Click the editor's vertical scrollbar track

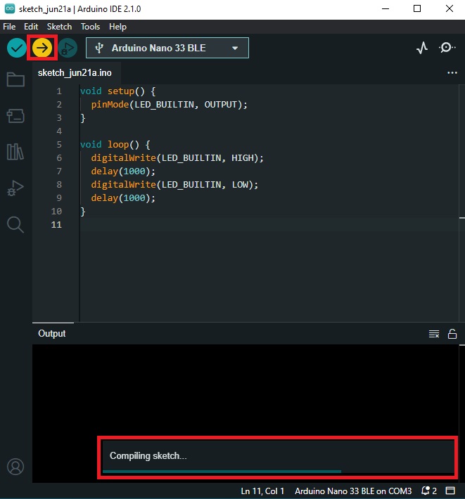coord(461,203)
